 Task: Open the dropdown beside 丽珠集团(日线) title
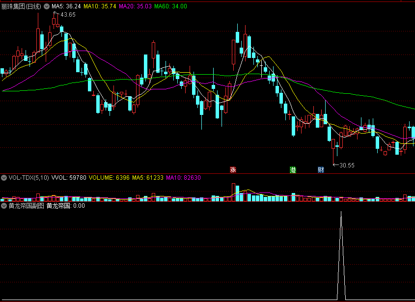(x=47, y=6)
